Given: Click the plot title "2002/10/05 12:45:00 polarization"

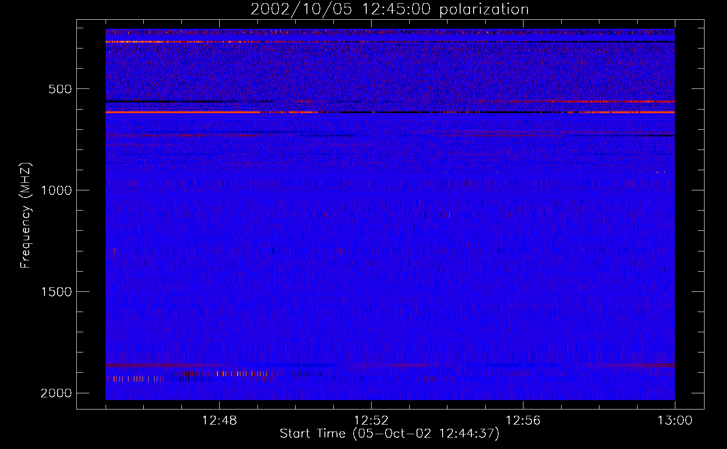Looking at the screenshot, I should click(390, 9).
